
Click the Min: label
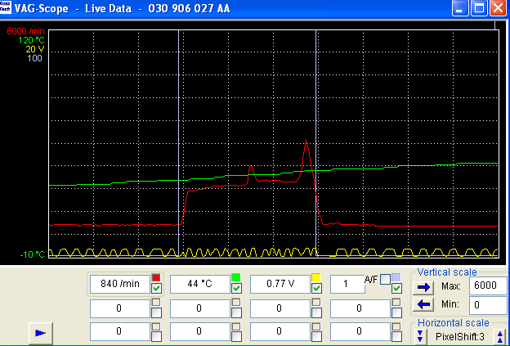450,304
